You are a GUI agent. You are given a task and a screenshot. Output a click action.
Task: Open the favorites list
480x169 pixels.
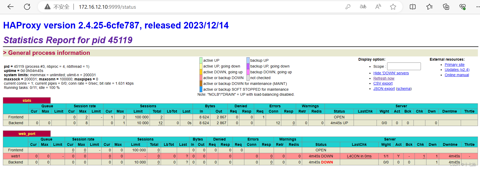click(x=429, y=7)
